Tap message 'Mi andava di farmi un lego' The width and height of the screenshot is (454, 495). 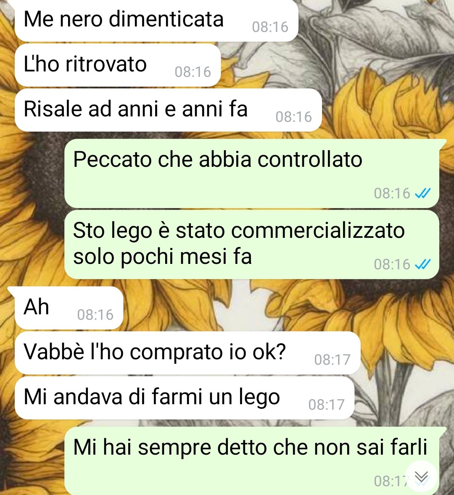click(185, 398)
